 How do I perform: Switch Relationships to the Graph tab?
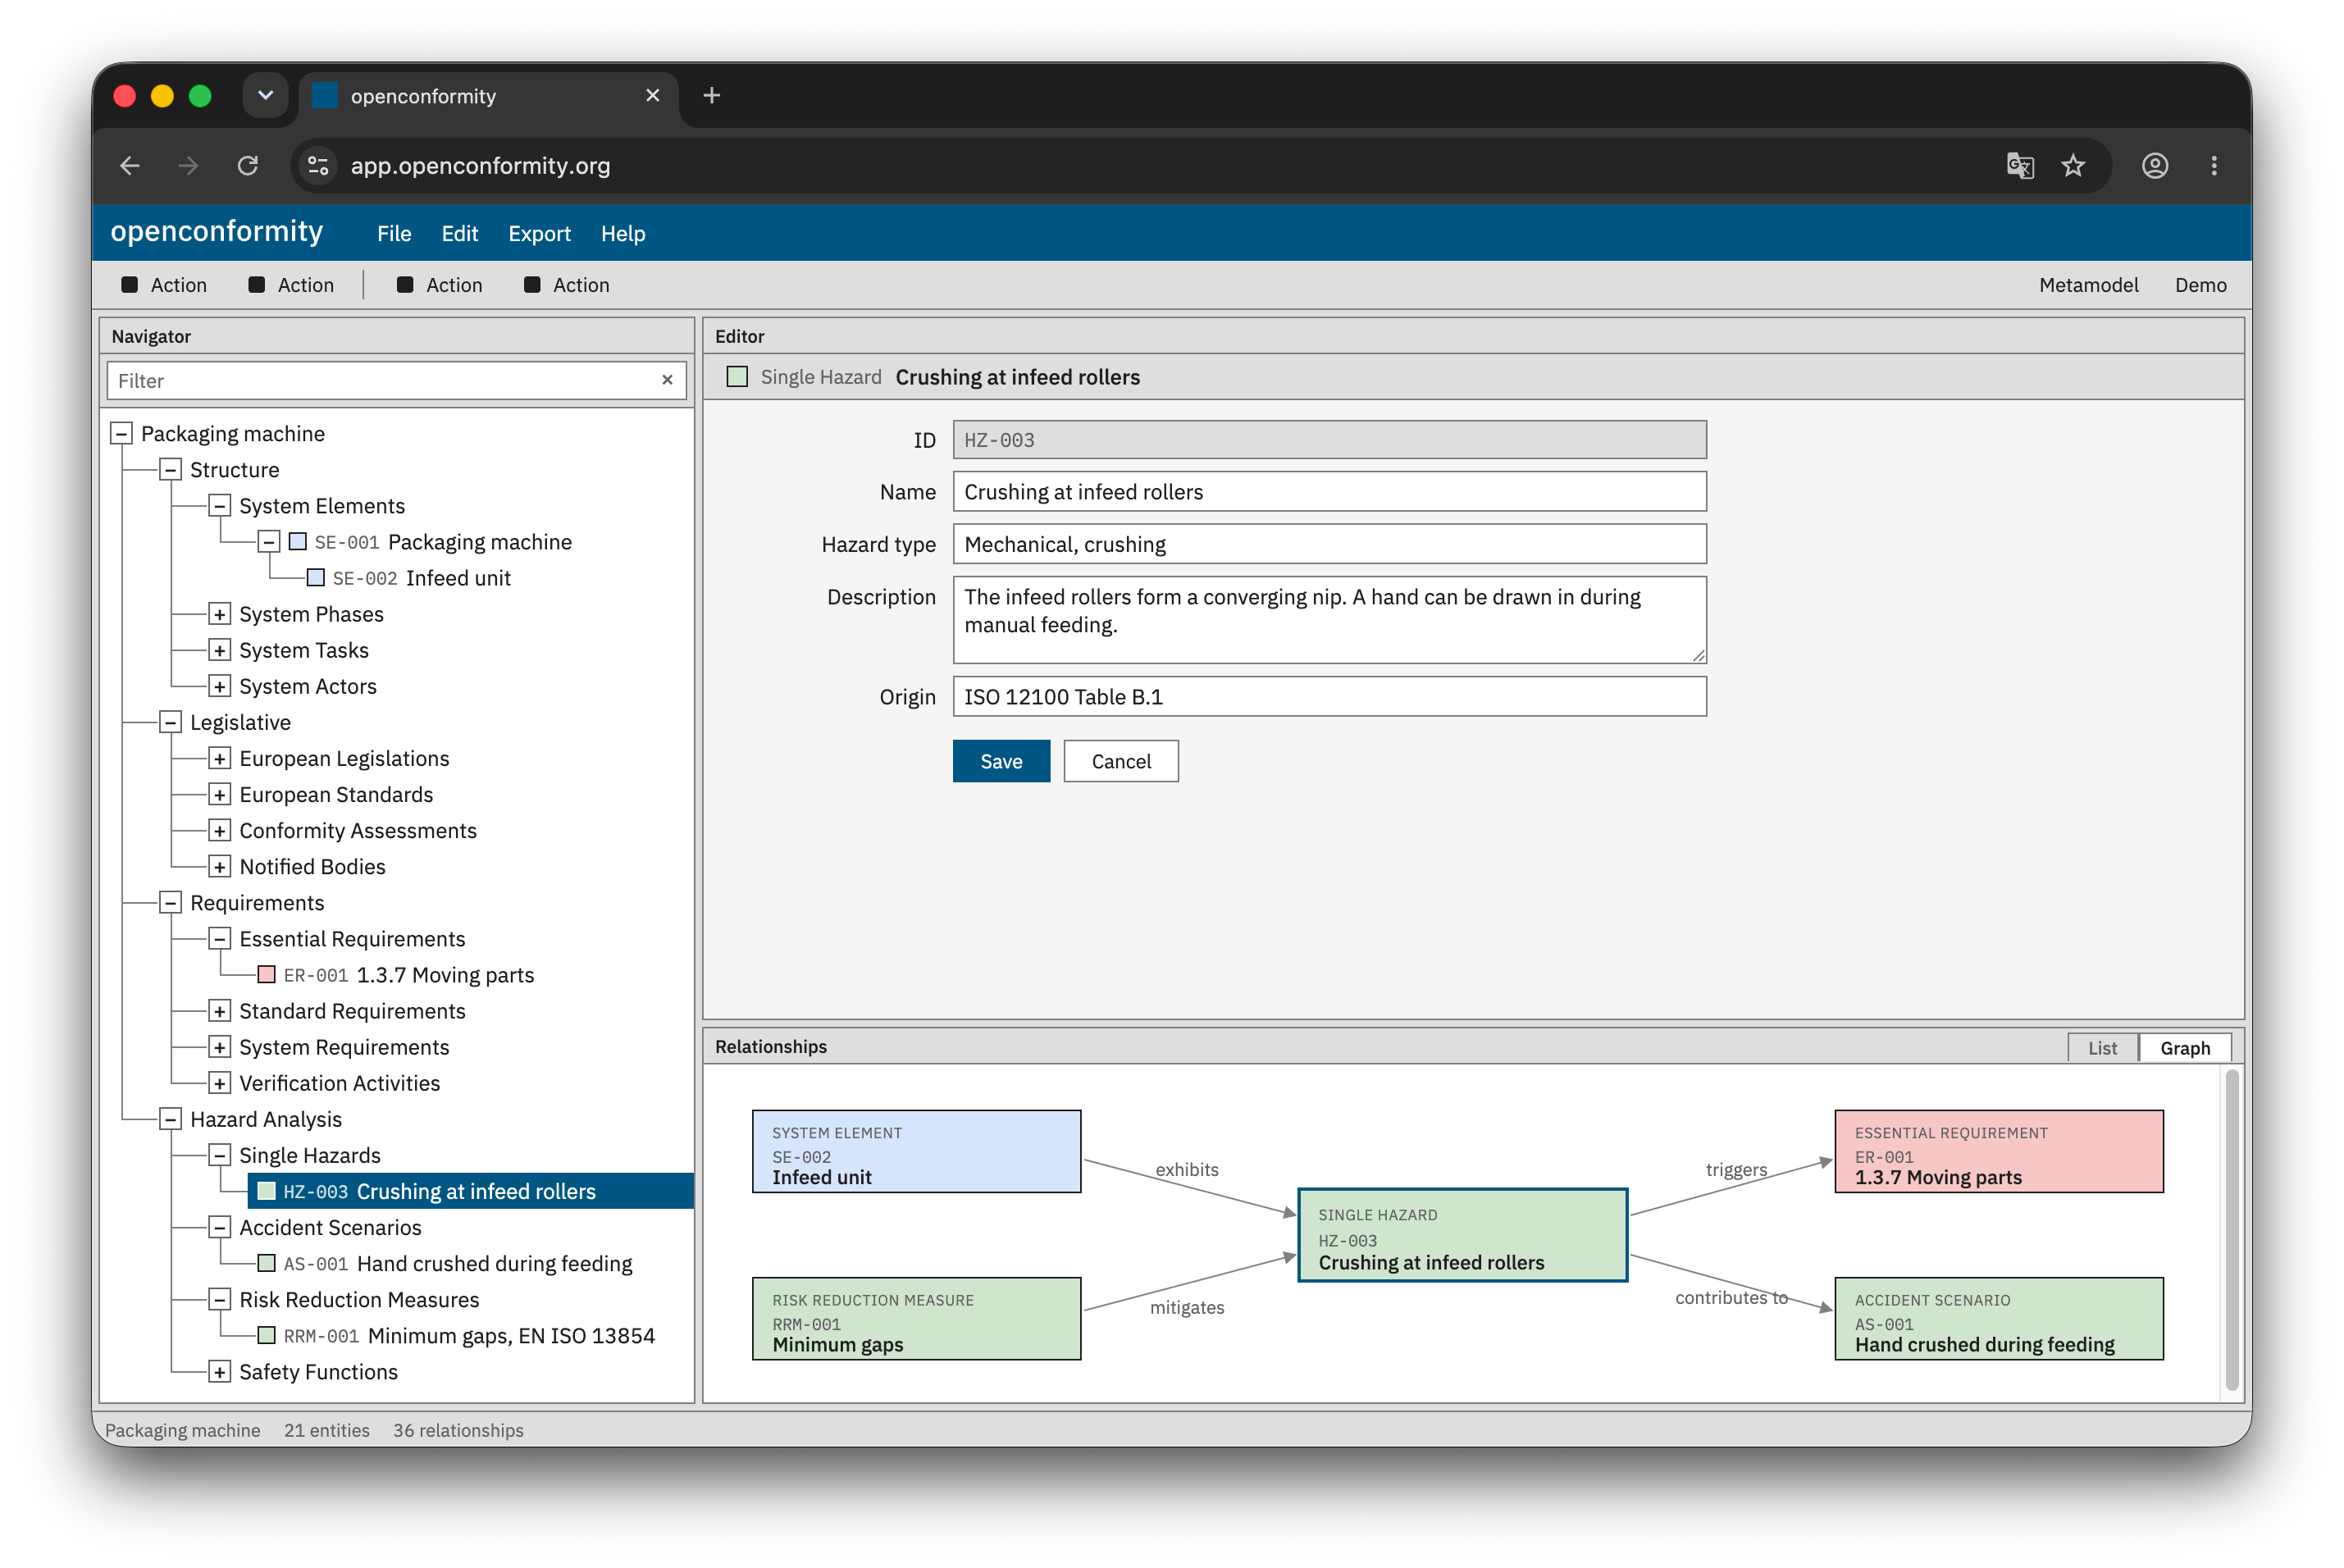click(x=2184, y=1047)
